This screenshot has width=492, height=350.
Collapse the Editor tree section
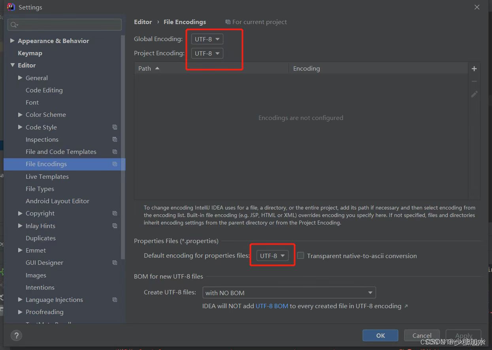pyautogui.click(x=12, y=65)
